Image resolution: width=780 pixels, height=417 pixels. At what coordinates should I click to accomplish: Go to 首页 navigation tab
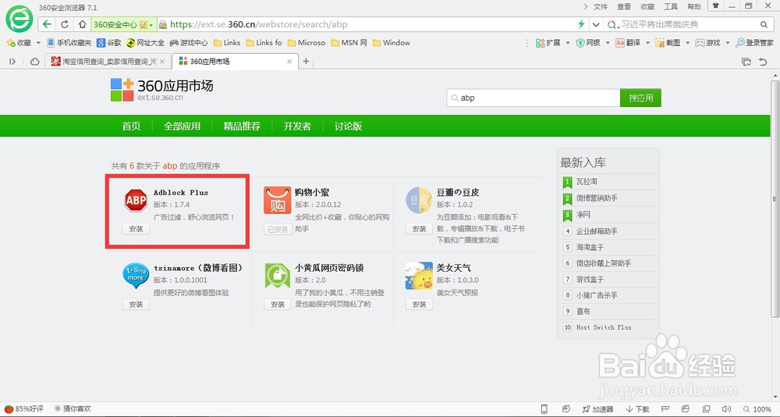[x=131, y=126]
